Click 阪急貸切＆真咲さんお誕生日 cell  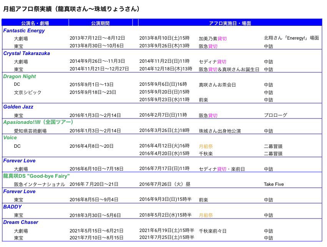pos(229,69)
